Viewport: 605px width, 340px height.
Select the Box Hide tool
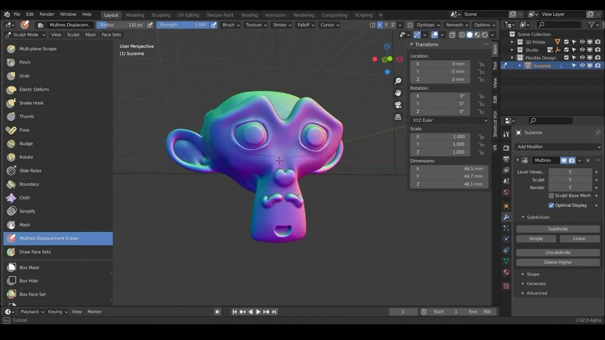[58, 280]
